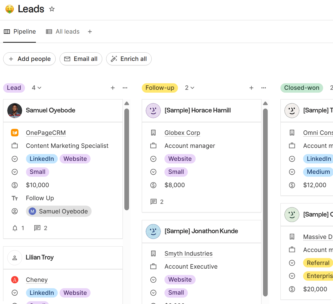Add a card to the Lead column
The image size is (333, 304).
(x=113, y=88)
